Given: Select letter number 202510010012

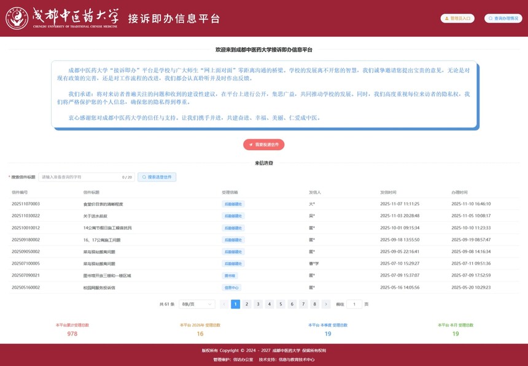Looking at the screenshot, I should 26,227.
